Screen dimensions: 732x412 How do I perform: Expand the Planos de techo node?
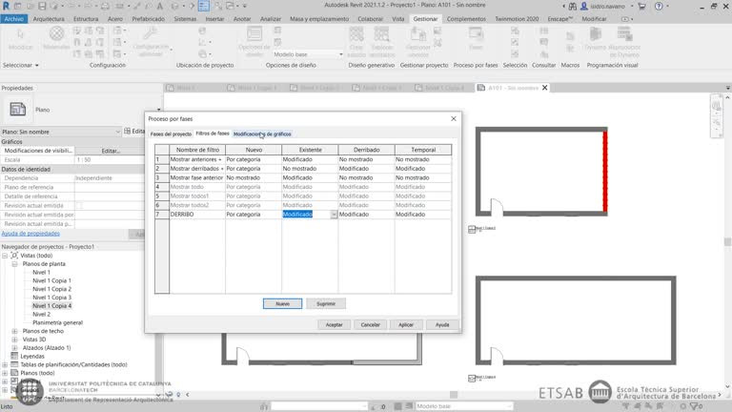point(15,330)
